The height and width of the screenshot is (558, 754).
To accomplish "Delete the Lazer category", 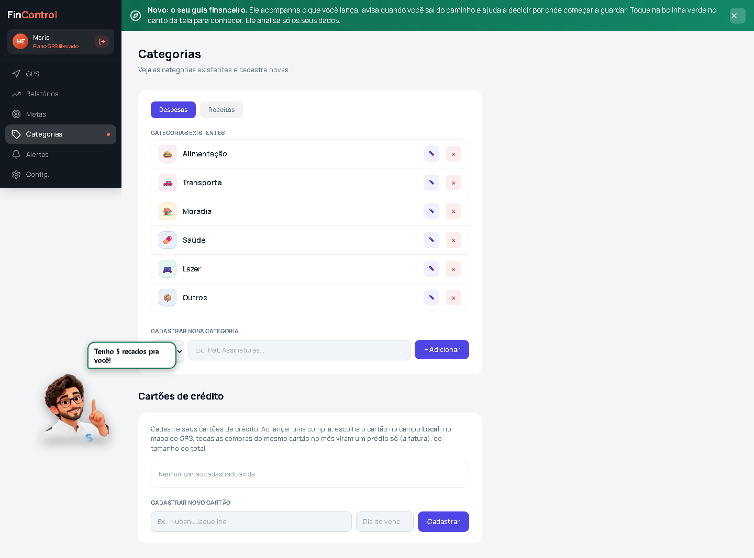I will pyautogui.click(x=453, y=269).
